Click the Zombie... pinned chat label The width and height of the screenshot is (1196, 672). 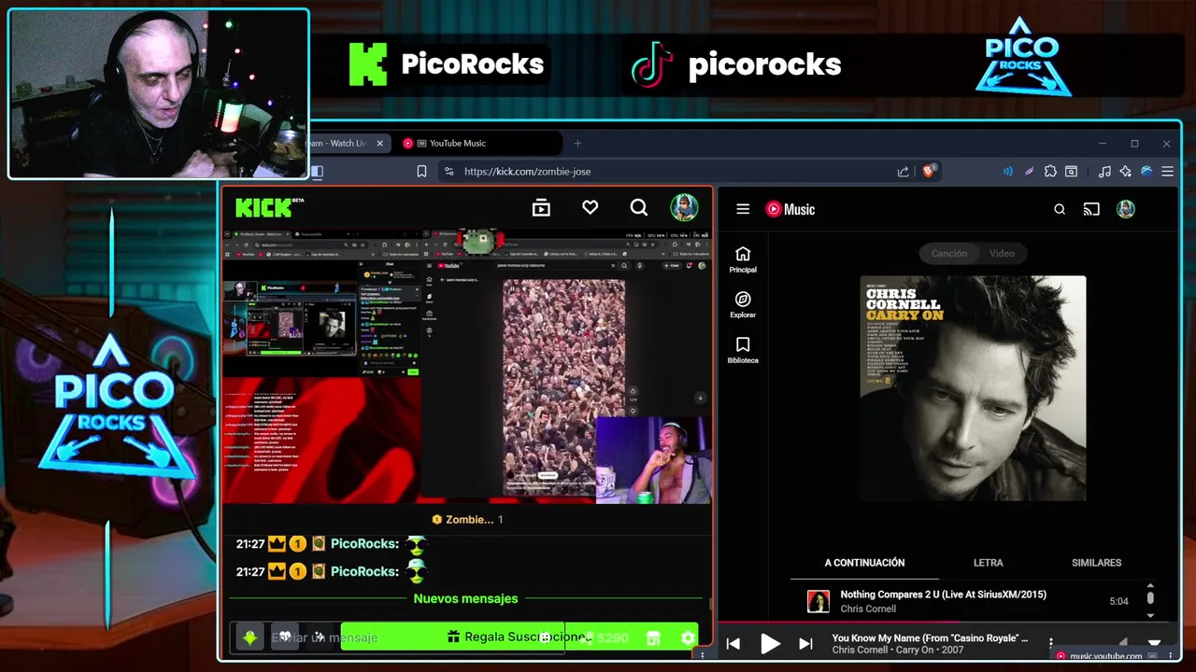pos(470,519)
